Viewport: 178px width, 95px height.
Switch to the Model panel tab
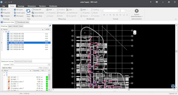tap(15, 26)
